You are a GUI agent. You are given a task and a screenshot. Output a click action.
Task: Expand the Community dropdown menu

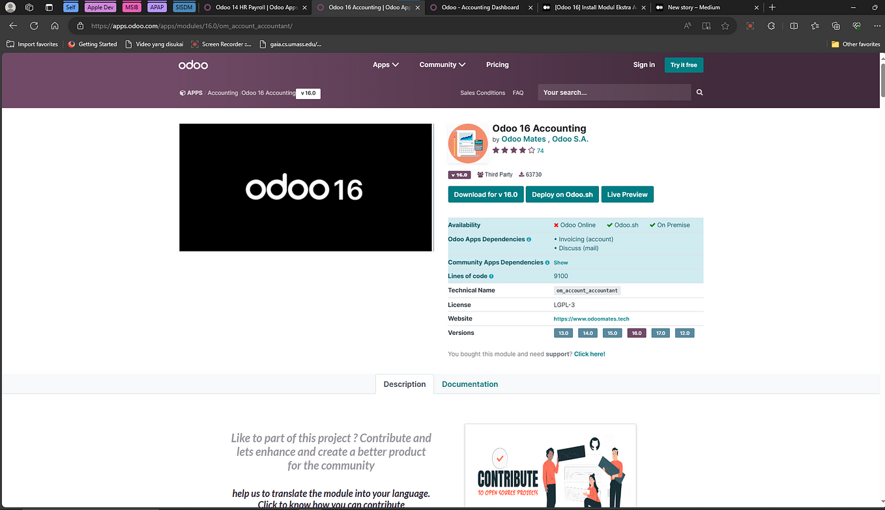click(442, 64)
